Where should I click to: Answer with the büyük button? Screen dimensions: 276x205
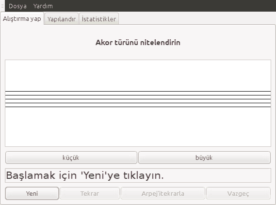[204, 158]
